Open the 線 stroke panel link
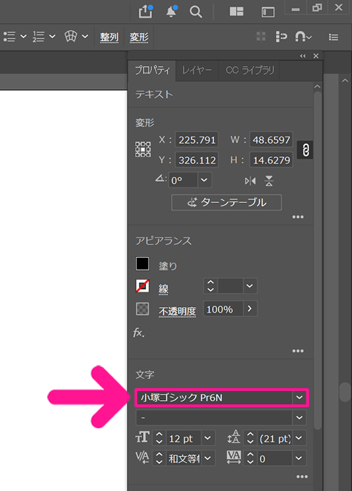Viewport: 352px width, 491px height. tap(163, 289)
